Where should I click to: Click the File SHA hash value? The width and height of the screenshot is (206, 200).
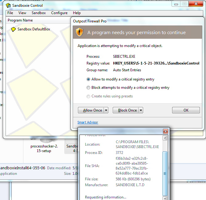[x=132, y=166]
